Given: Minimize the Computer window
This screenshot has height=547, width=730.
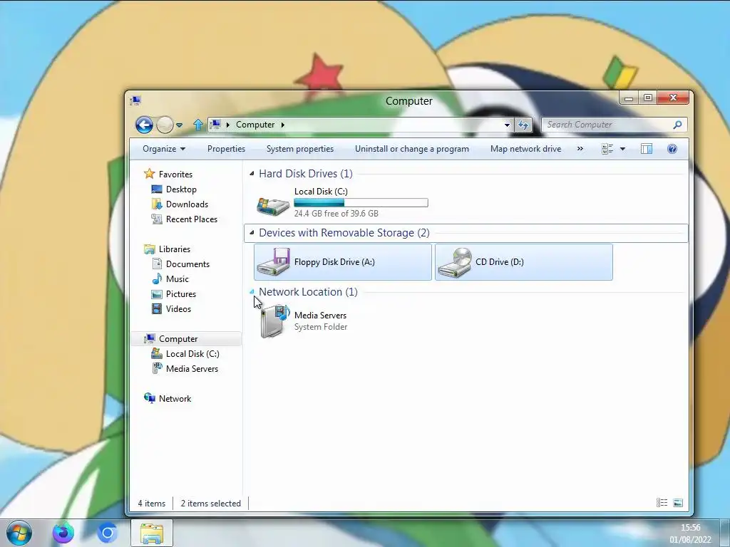Looking at the screenshot, I should tap(629, 98).
